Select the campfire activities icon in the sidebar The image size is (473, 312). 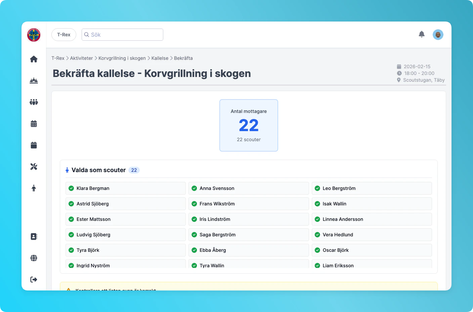(x=34, y=80)
